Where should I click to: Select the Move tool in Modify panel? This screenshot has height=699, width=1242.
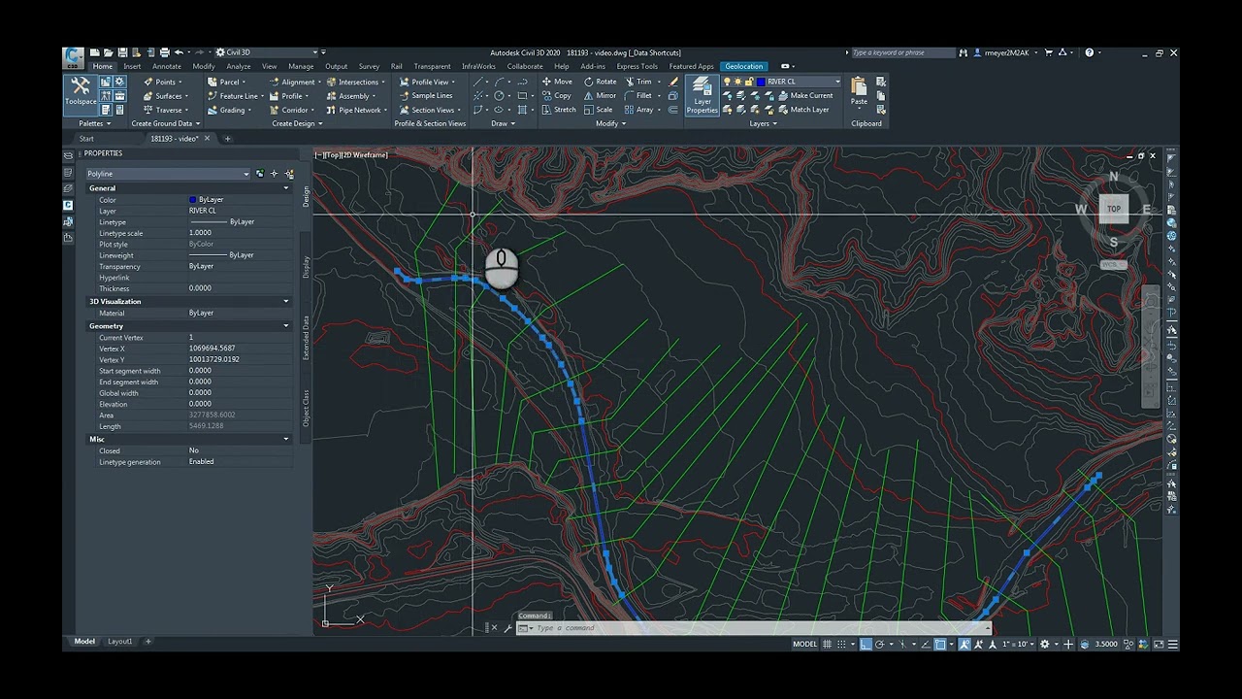pyautogui.click(x=557, y=82)
